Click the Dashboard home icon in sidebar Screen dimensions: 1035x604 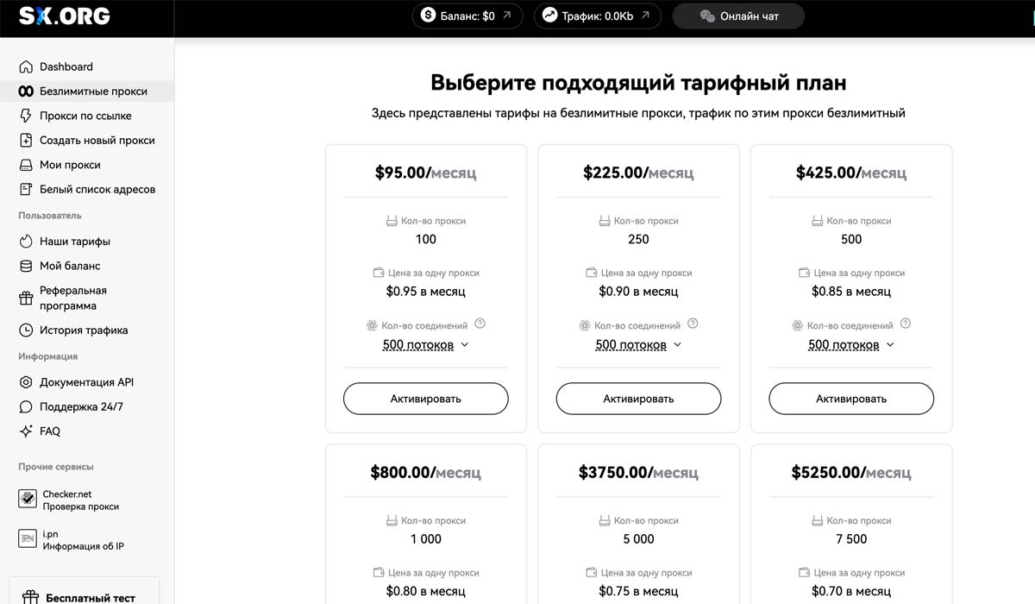click(26, 66)
